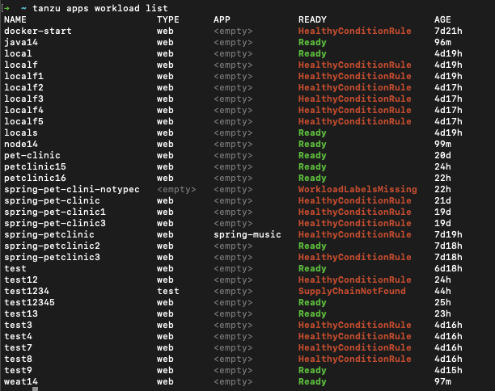The width and height of the screenshot is (495, 391).
Task: Click the spring-music app value
Action: 247,234
